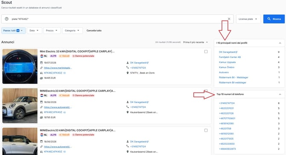
Task: Click the money icon beside 18795 EUR
Action: [x=41, y=118]
